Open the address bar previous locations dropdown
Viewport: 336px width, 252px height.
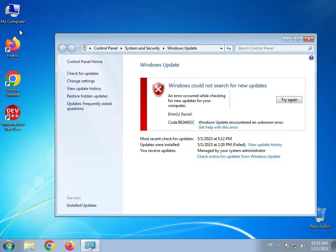221,49
